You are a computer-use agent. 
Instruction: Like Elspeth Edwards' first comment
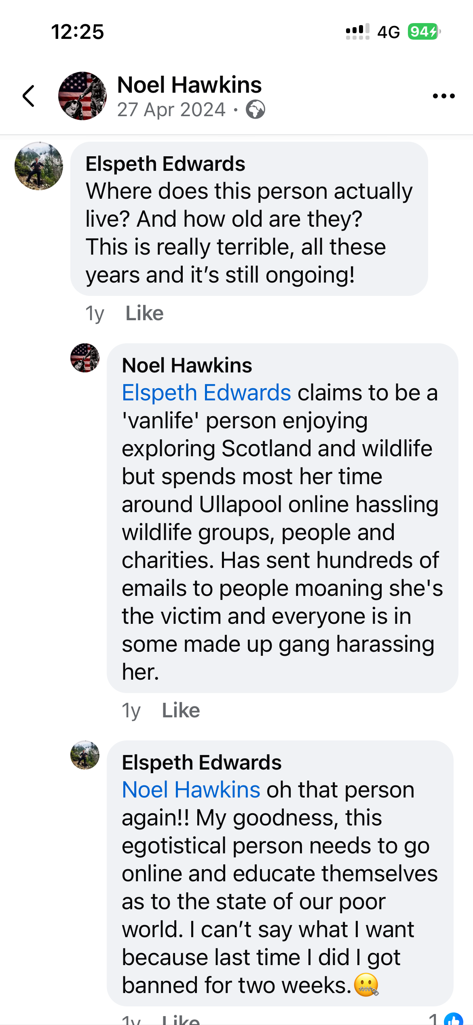pos(144,313)
